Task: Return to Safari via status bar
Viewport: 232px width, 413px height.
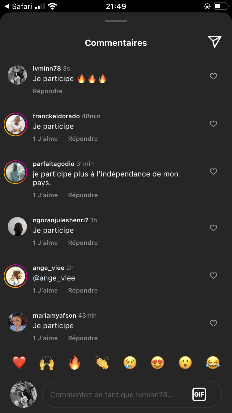Action: tap(19, 7)
